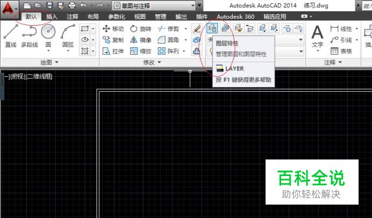The width and height of the screenshot is (372, 218).
Task: Switch to the 视图 ribbon tab
Action: click(x=140, y=16)
